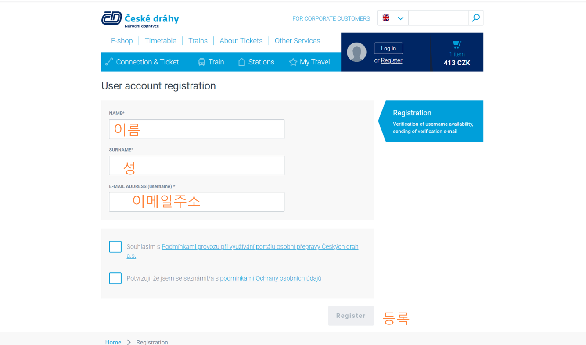This screenshot has height=345, width=586.
Task: Click the Register link near Log in
Action: (x=392, y=60)
